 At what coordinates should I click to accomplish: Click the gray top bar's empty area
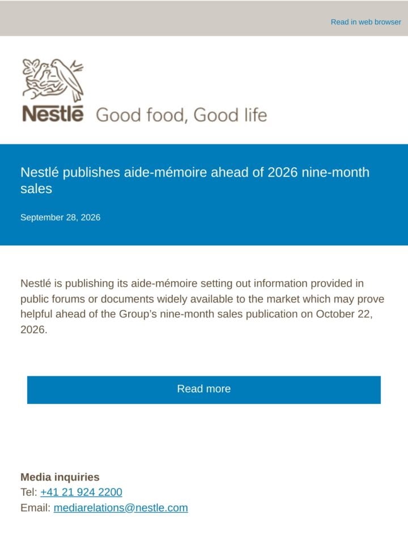point(156,19)
